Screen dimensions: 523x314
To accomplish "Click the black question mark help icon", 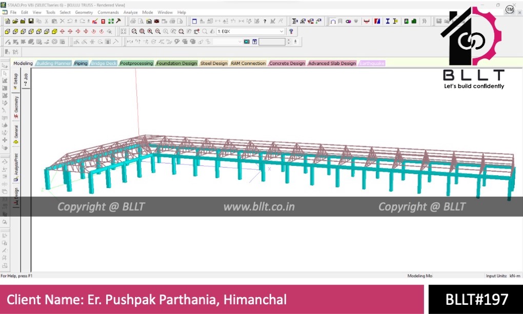I will pyautogui.click(x=265, y=22).
